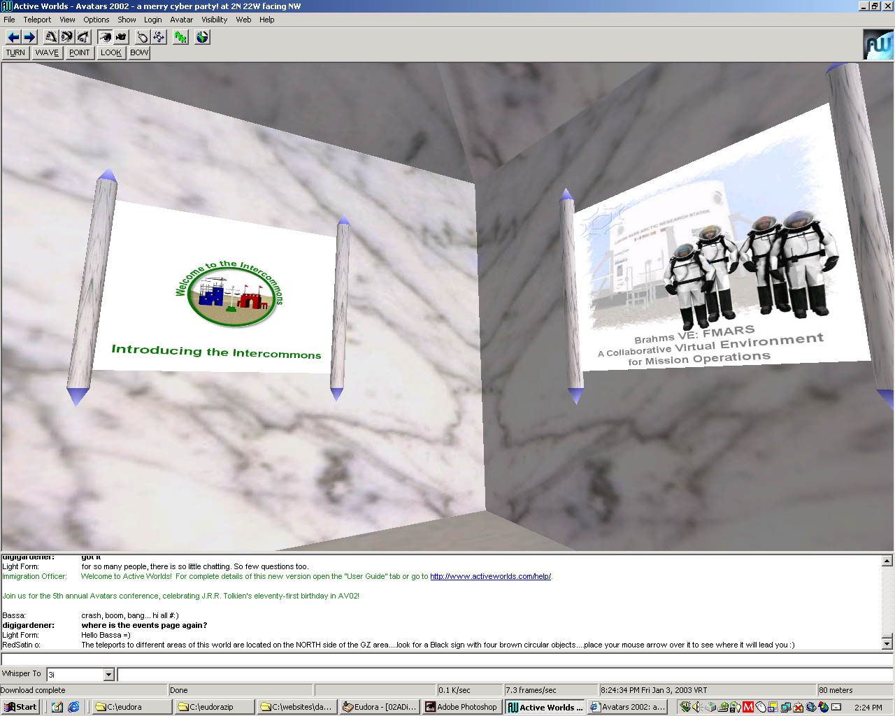This screenshot has width=895, height=716.
Task: Click the blue forward arrow icon
Action: coord(29,37)
